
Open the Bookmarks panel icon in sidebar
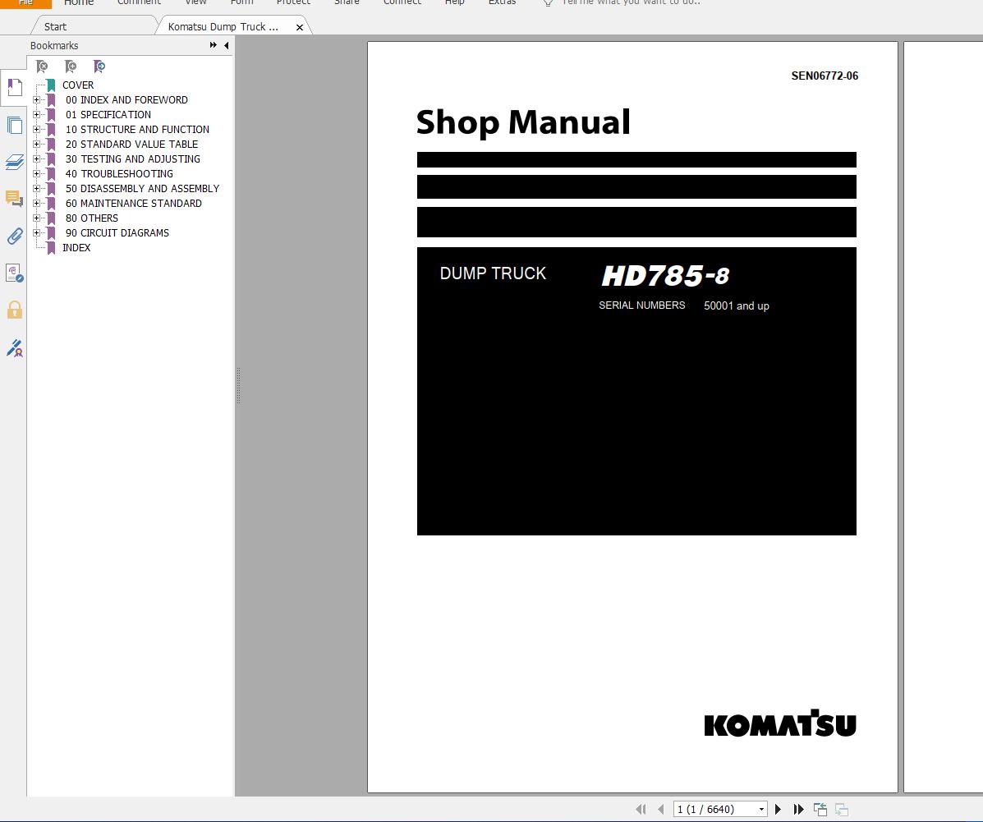coord(15,87)
